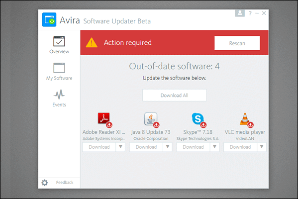Click the 'Adobe Systems Incorp...' vendor text
The width and height of the screenshot is (298, 199).
pos(104,139)
